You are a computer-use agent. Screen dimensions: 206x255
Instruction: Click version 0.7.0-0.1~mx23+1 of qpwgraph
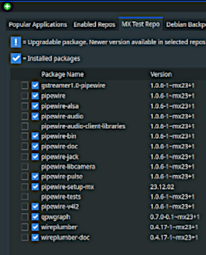[x=175, y=217]
